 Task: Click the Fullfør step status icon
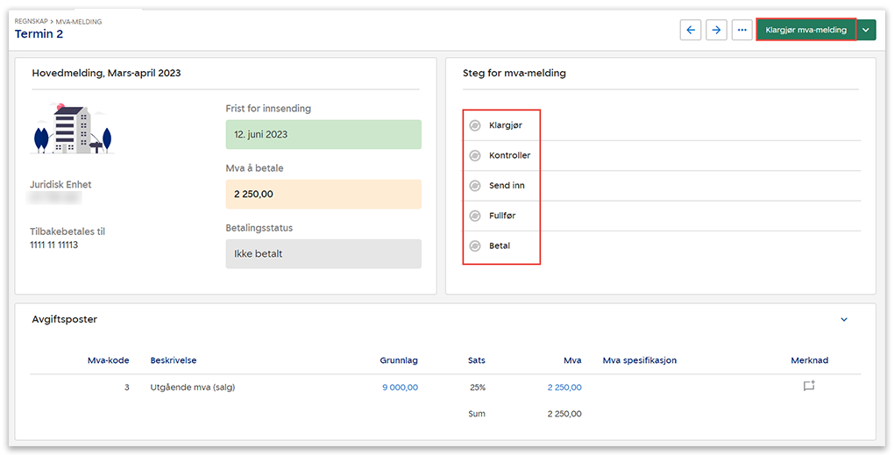(475, 216)
